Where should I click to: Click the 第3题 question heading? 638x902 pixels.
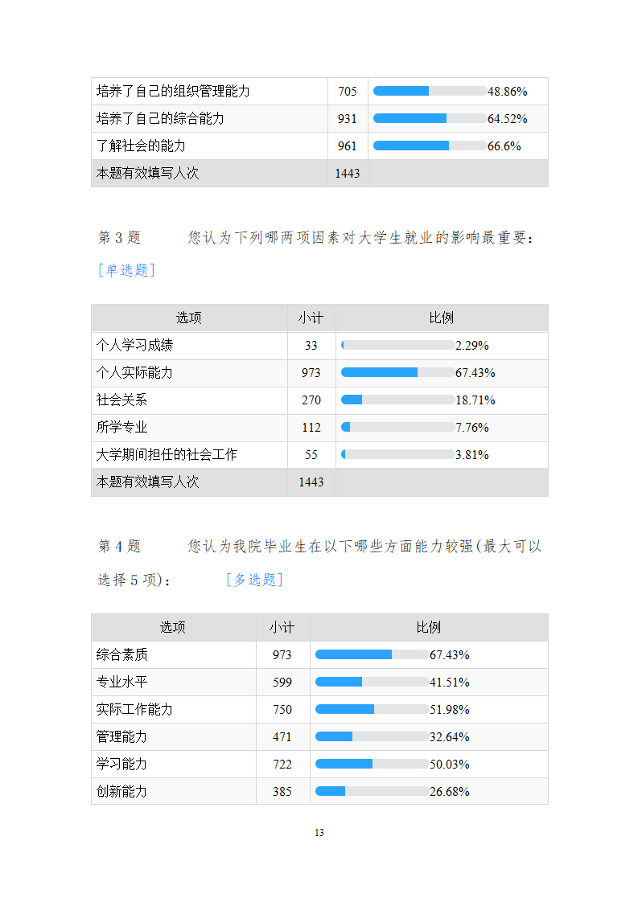tap(119, 238)
